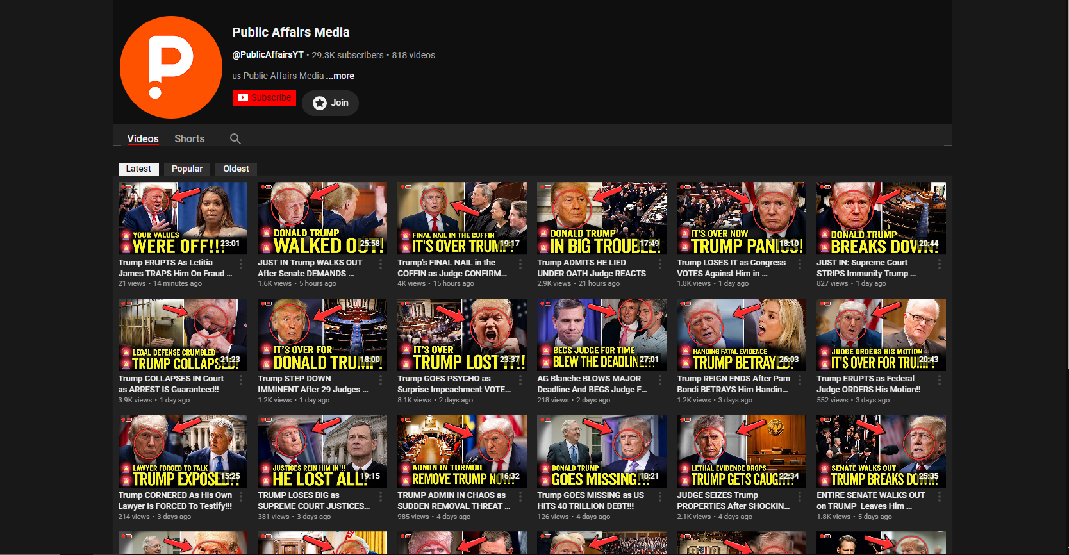1069x555 pixels.
Task: Open options menu for 'JUDGE SEIZES Trump PROPERTIES' video
Action: pos(800,497)
